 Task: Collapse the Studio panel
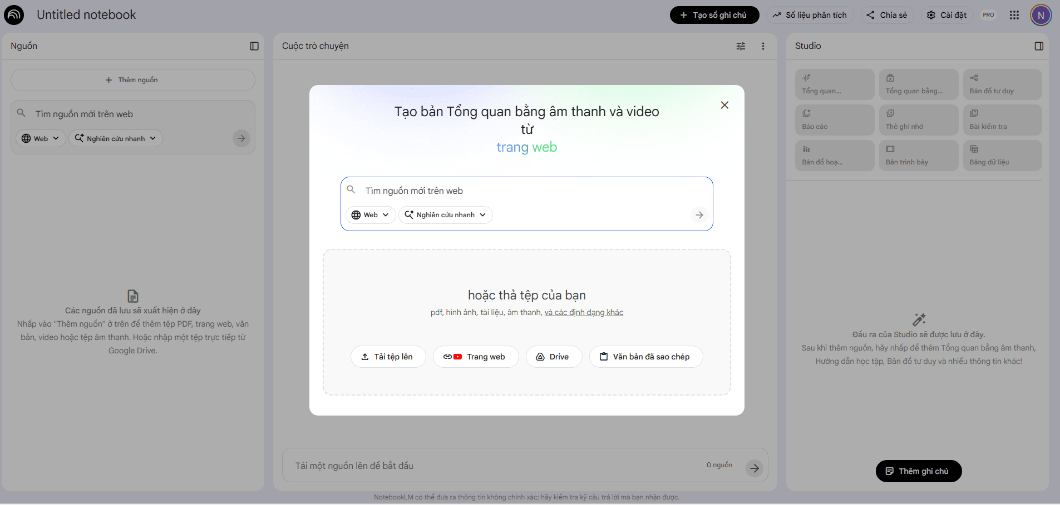pos(1038,46)
